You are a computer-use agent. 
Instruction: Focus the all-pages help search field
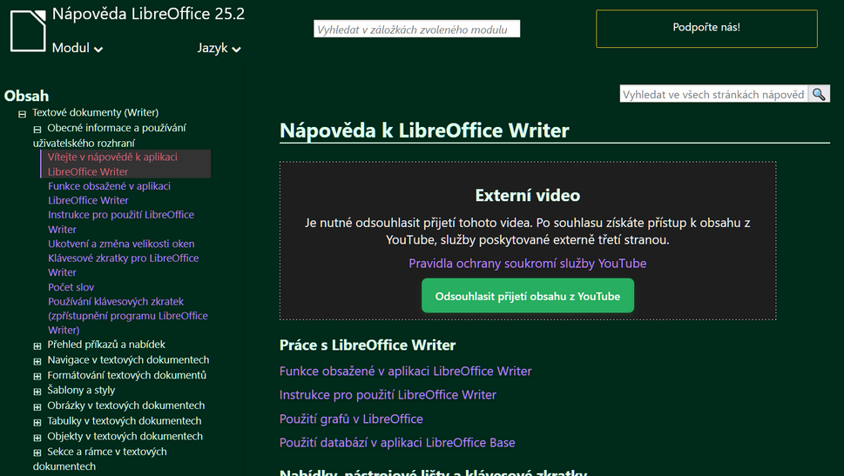coord(713,94)
